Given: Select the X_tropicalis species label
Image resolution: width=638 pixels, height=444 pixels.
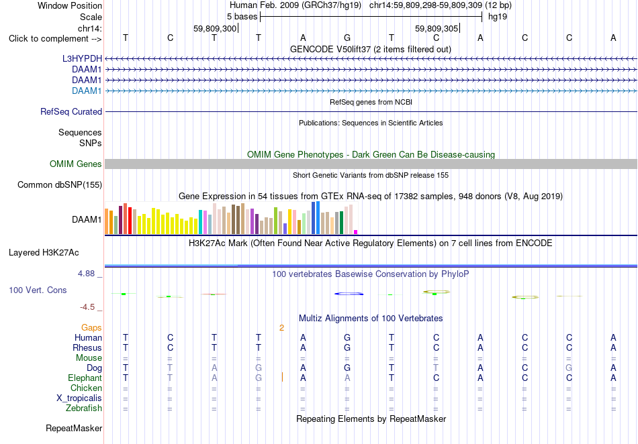Looking at the screenshot, I should click(79, 398).
